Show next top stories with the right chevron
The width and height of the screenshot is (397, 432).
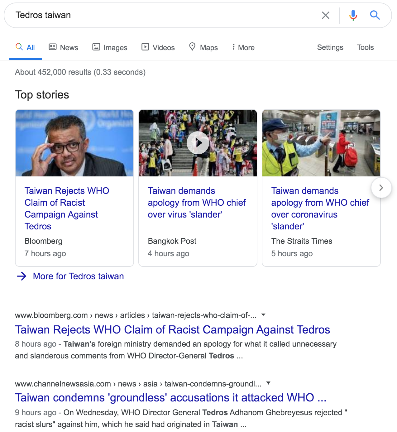tap(381, 188)
